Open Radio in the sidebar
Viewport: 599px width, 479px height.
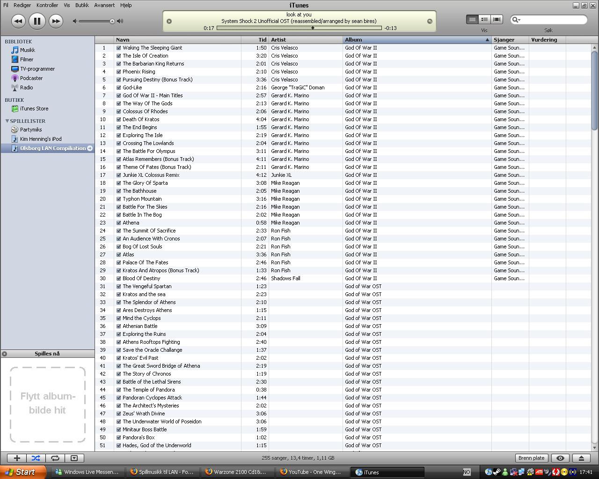(x=26, y=87)
